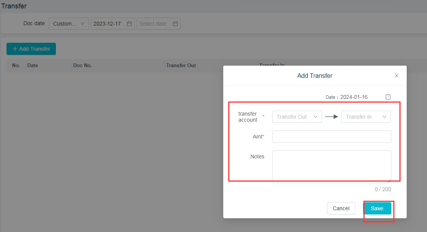Click the Date column header in the table
This screenshot has height=232, width=427.
point(33,65)
